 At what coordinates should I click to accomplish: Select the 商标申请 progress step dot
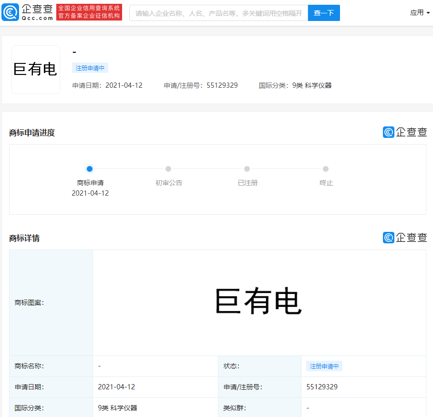[90, 169]
